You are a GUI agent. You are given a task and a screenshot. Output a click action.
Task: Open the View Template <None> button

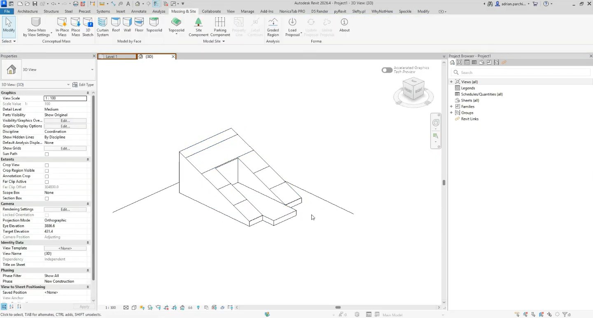[65, 248]
